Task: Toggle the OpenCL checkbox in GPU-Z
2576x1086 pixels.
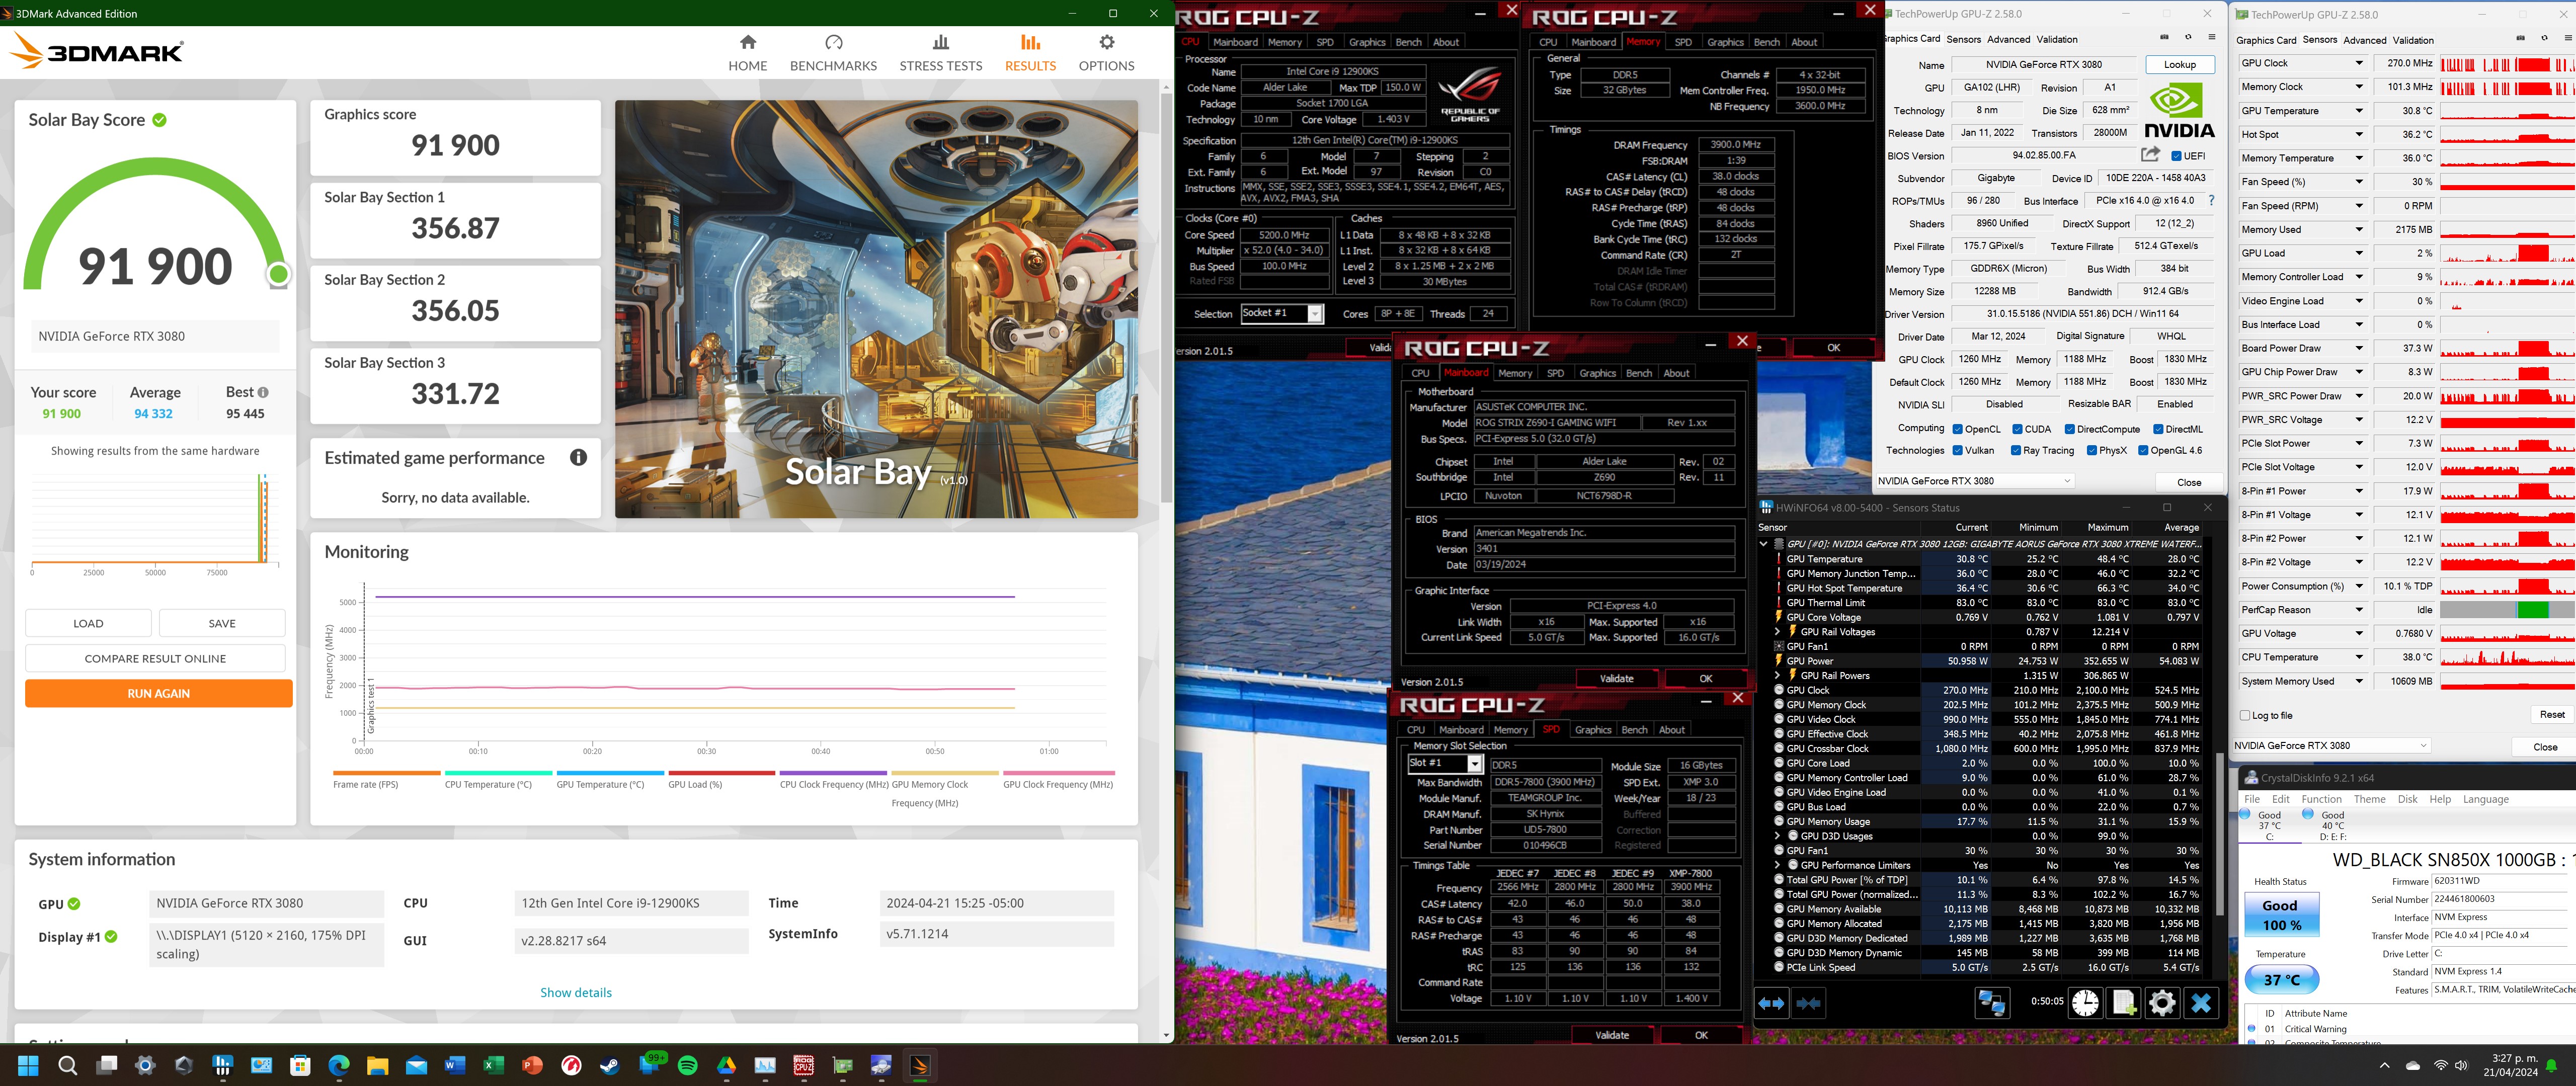Action: [x=1957, y=429]
